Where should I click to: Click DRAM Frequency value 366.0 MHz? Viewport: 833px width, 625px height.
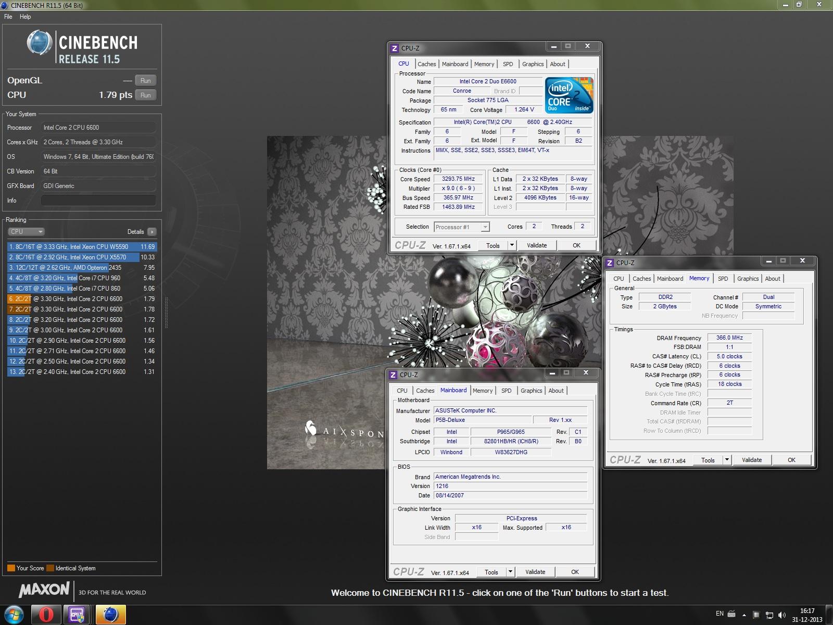pos(729,337)
